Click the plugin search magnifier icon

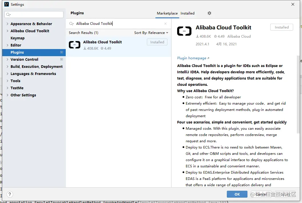point(71,24)
